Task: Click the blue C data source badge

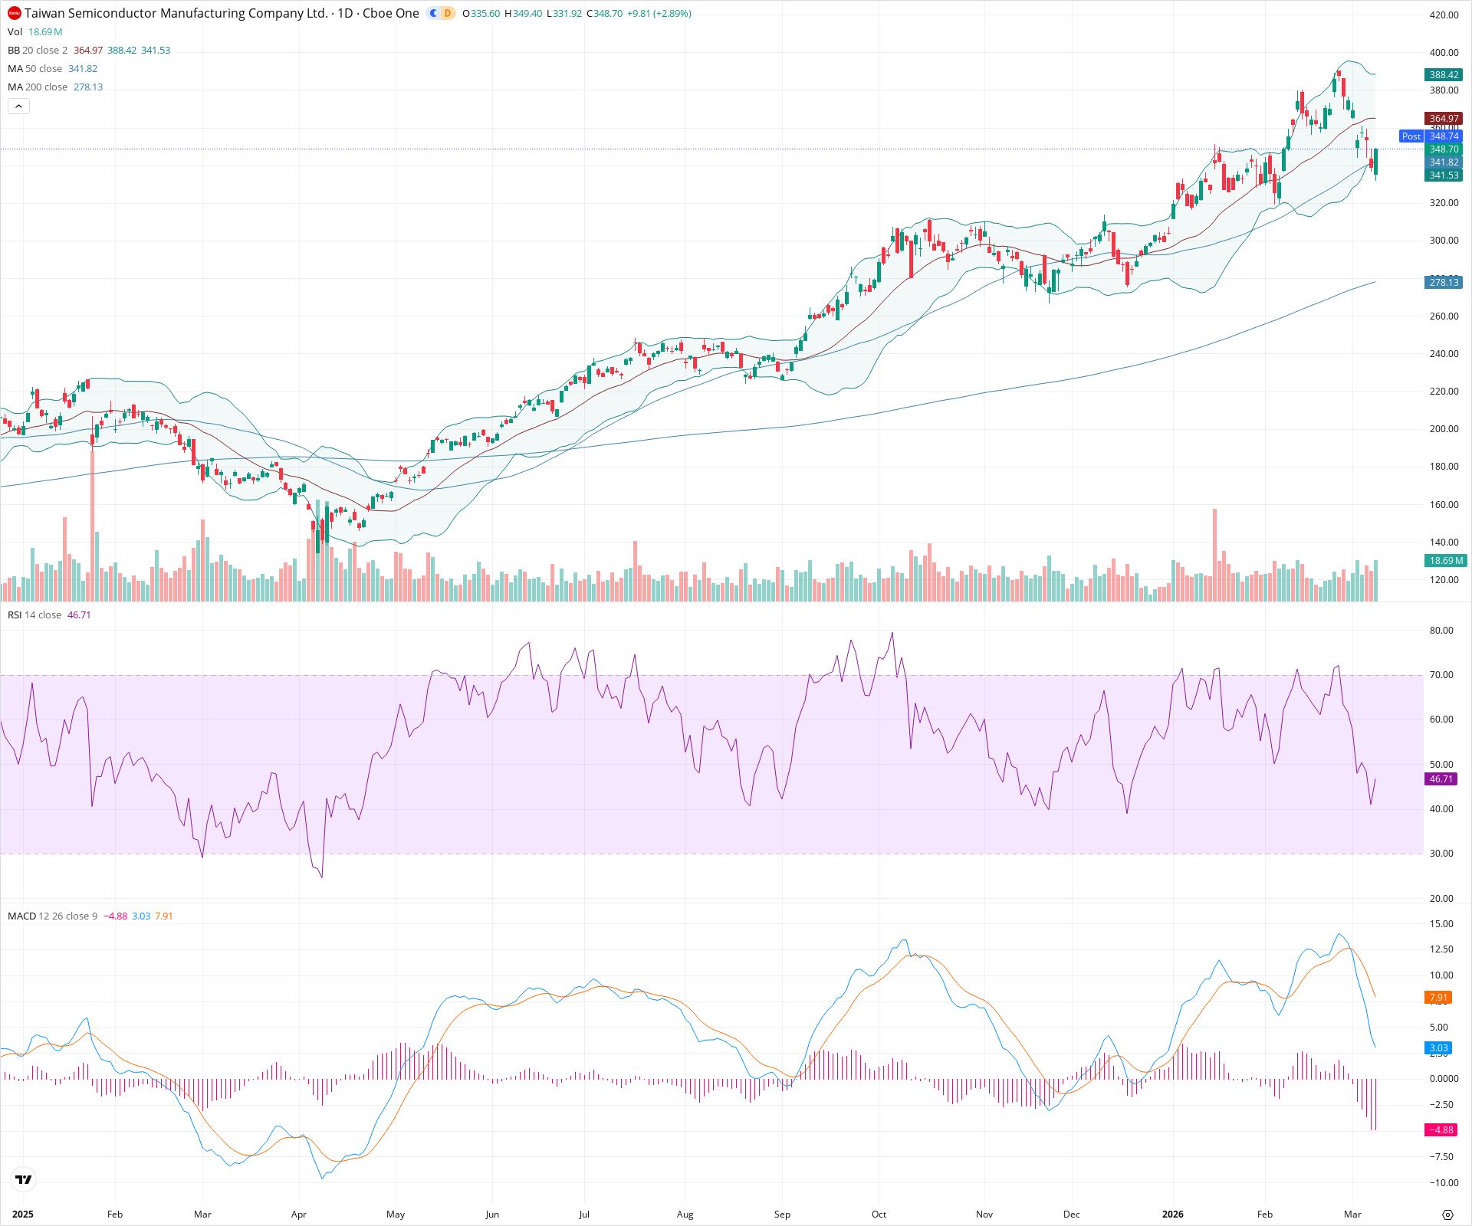Action: pyautogui.click(x=433, y=13)
